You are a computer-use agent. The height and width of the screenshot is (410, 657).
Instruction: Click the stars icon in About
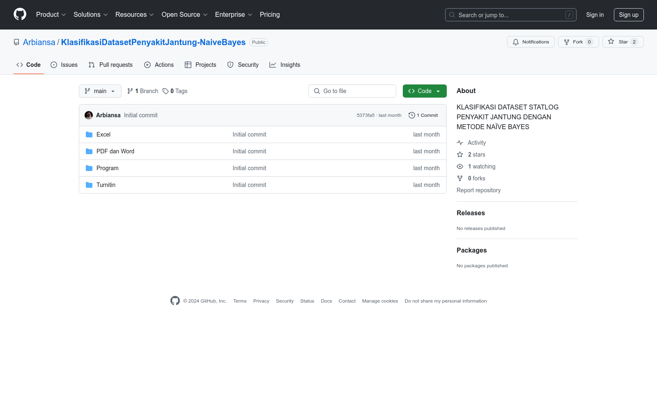click(x=460, y=155)
